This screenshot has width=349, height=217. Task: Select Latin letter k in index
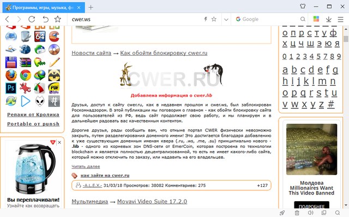306,81
